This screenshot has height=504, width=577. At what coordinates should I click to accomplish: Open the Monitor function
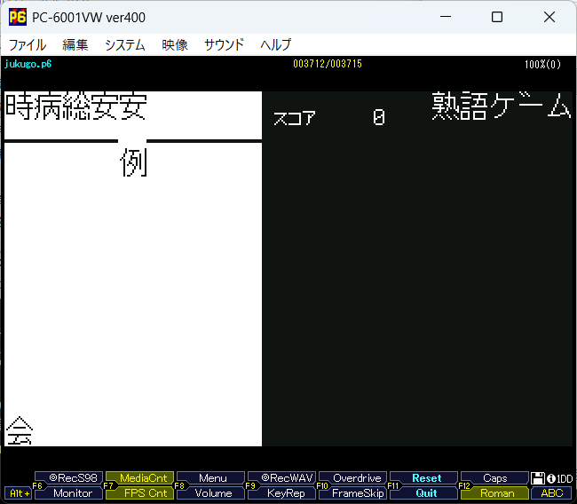[x=72, y=493]
